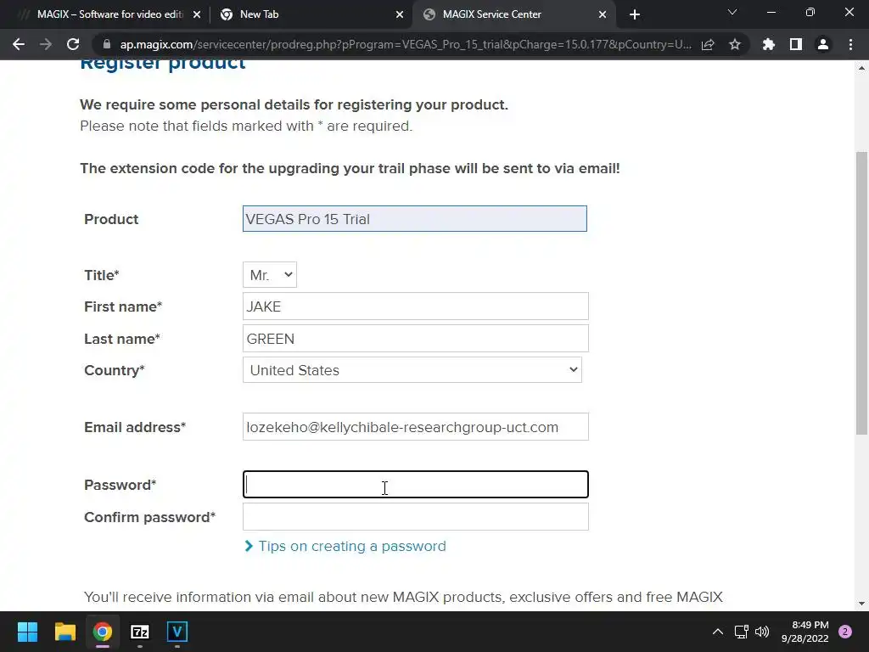Show hidden system tray icons
Image resolution: width=869 pixels, height=652 pixels.
(x=718, y=632)
